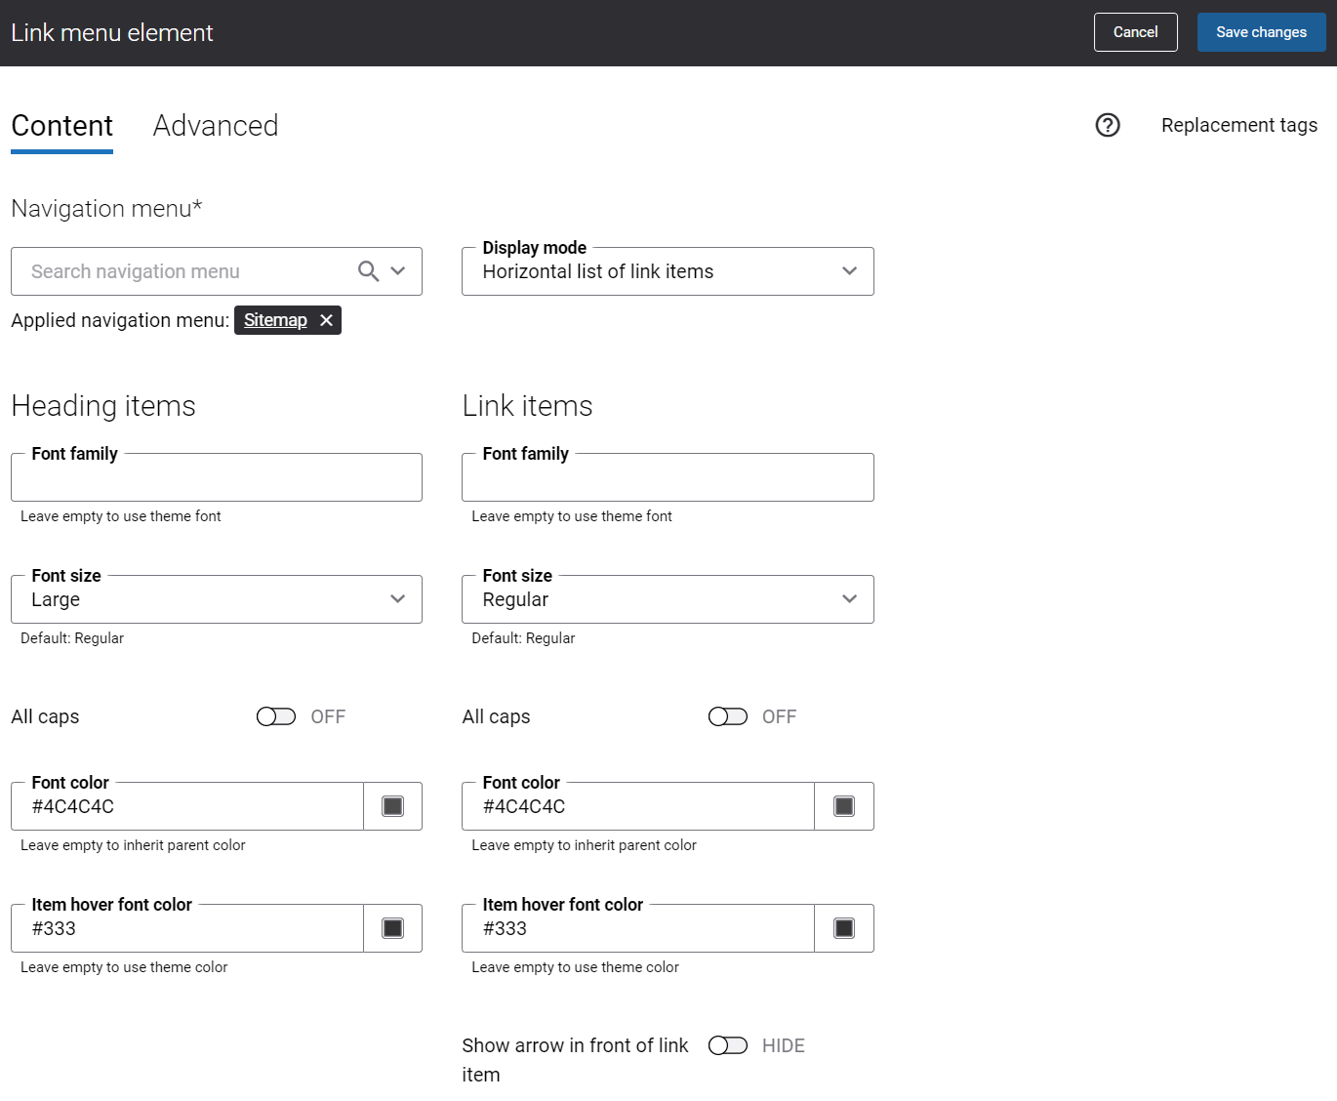Click the Heading items Font family field
This screenshot has width=1337, height=1101.
(217, 478)
